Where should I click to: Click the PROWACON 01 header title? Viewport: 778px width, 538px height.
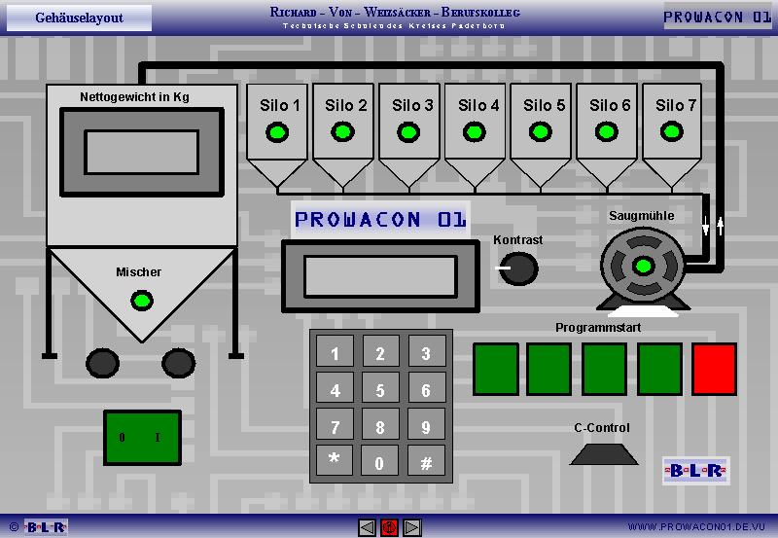click(717, 18)
